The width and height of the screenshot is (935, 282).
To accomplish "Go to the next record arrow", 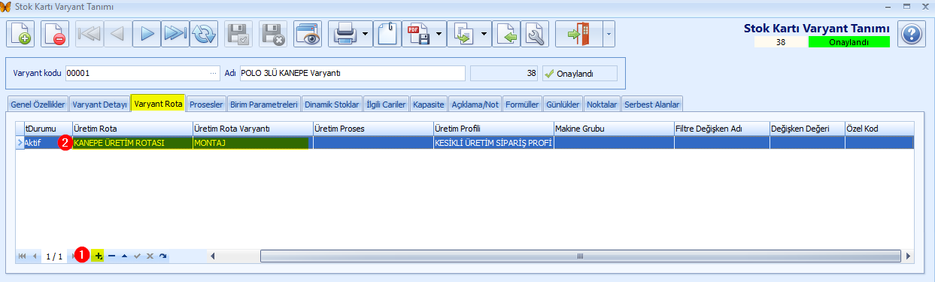I will coord(147,34).
